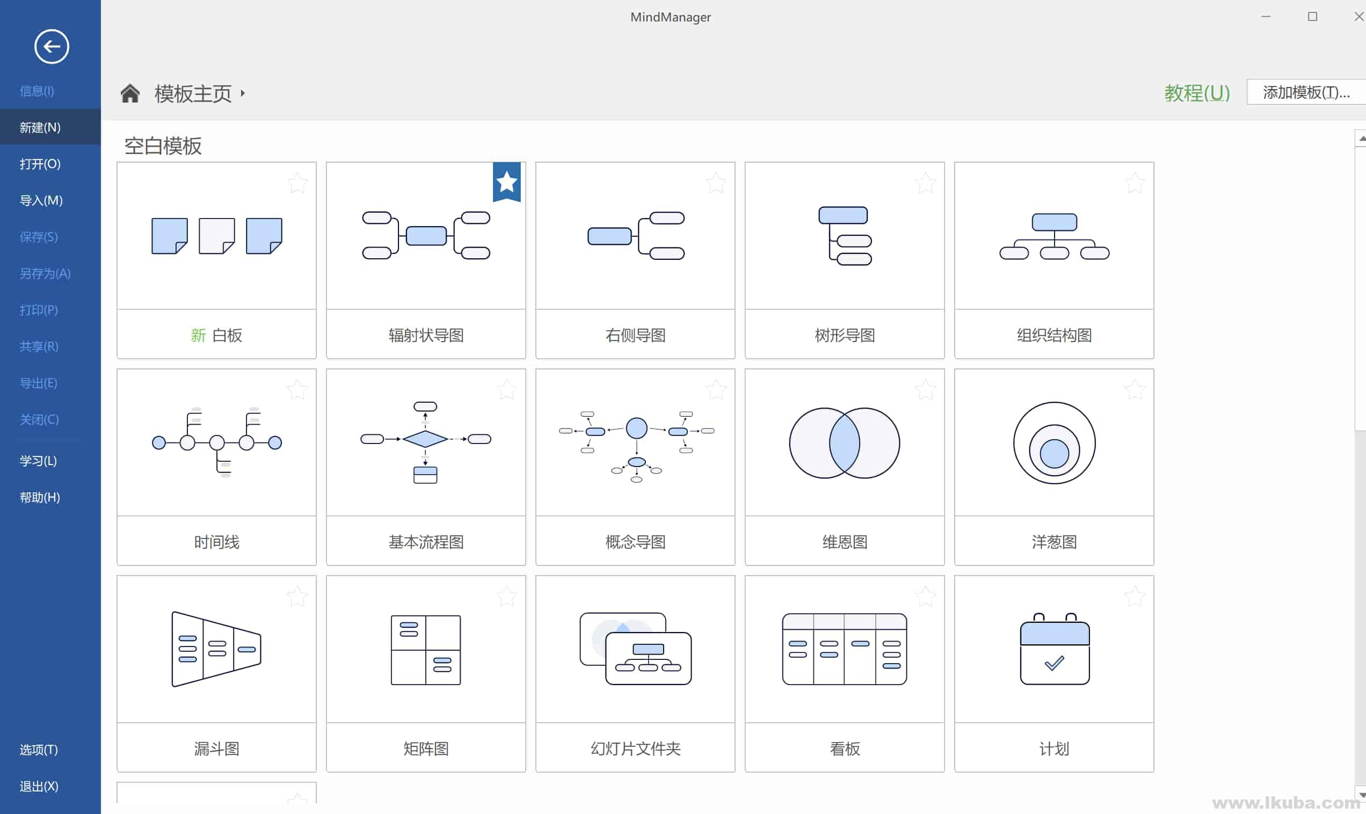Toggle the star on the 漏斗图 card
Viewport: 1366px width, 814px height.
click(x=297, y=596)
